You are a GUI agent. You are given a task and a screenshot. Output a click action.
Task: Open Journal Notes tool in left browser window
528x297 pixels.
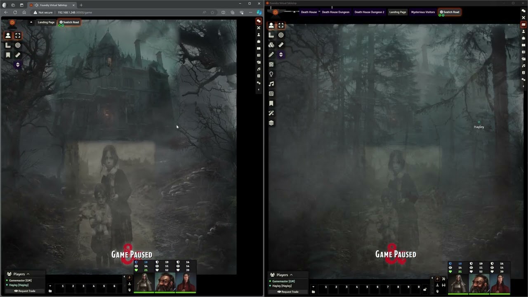[8, 55]
